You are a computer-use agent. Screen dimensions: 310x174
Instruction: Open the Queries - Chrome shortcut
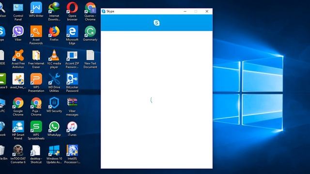pos(91,8)
